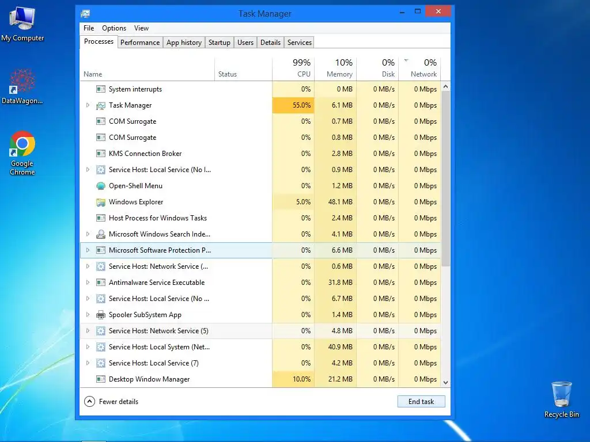590x442 pixels.
Task: Click the KMS Connection Broker icon
Action: [100, 153]
